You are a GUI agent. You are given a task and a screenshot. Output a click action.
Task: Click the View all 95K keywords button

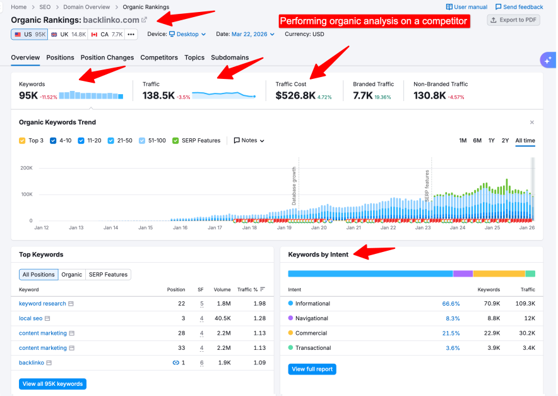(x=52, y=383)
